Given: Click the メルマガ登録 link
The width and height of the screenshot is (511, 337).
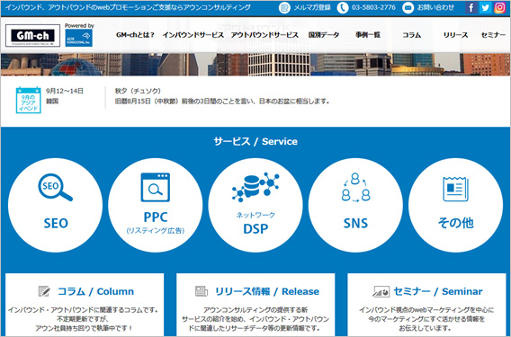Looking at the screenshot, I should click(305, 7).
